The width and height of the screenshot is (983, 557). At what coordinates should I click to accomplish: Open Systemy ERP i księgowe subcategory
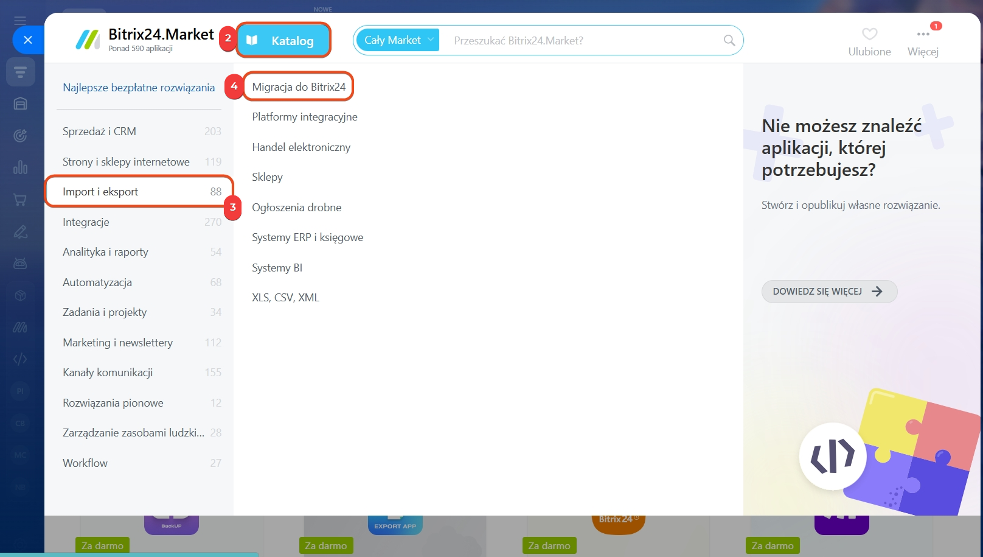308,237
